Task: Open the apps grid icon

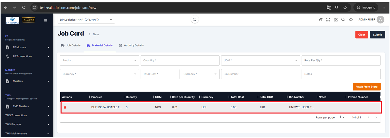Action: [336, 20]
